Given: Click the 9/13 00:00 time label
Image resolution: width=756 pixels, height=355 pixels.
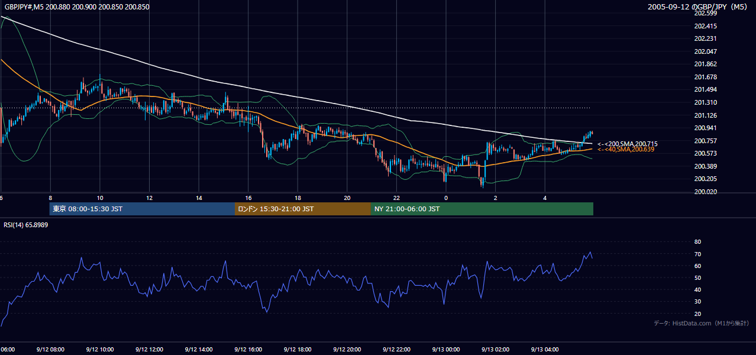Looking at the screenshot, I should (446, 350).
